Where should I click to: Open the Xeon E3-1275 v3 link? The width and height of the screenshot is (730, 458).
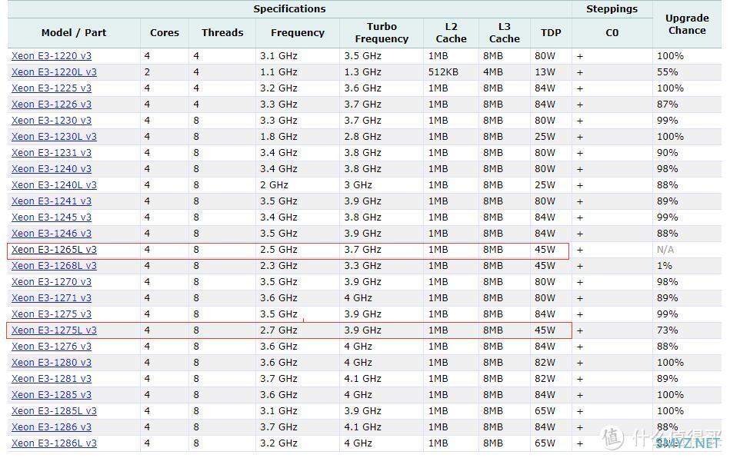52,314
